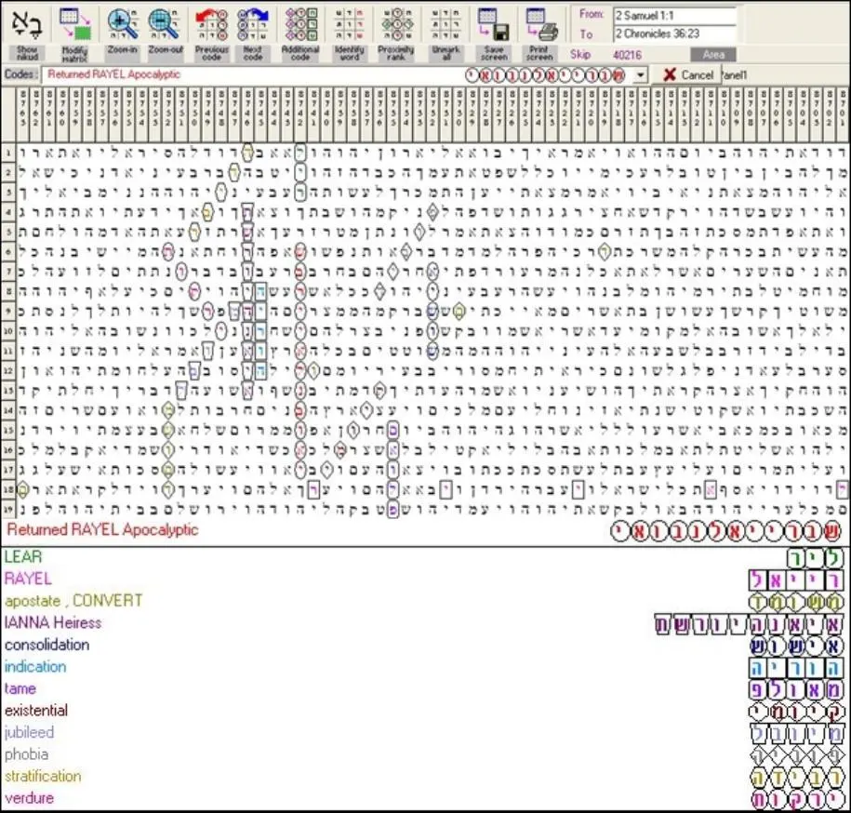Go to Previous code with red arrow icon
This screenshot has height=813, width=851.
[211, 24]
